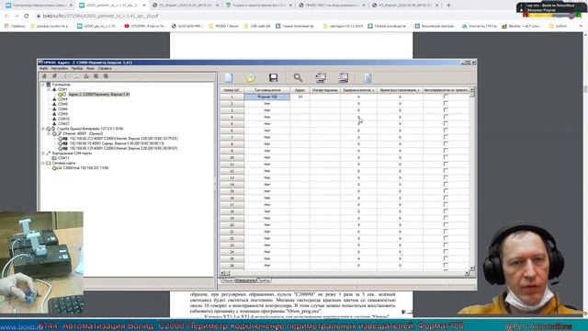This screenshot has width=588, height=331.
Task: Click address cell with value 10
Action: tap(300, 97)
